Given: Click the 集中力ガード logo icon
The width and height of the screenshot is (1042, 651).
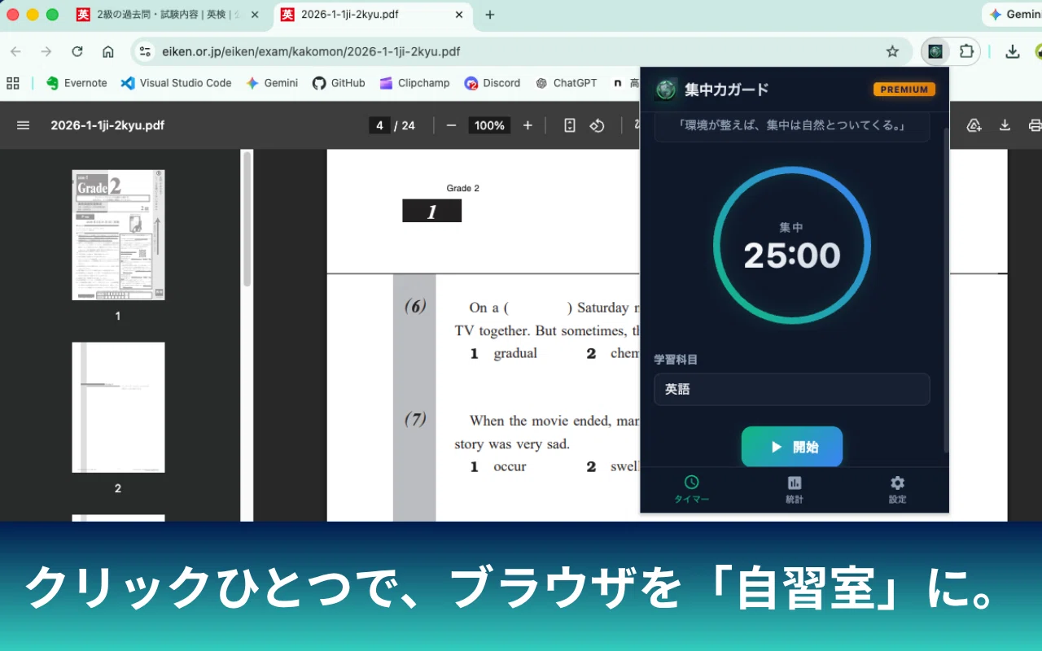Looking at the screenshot, I should 666,90.
